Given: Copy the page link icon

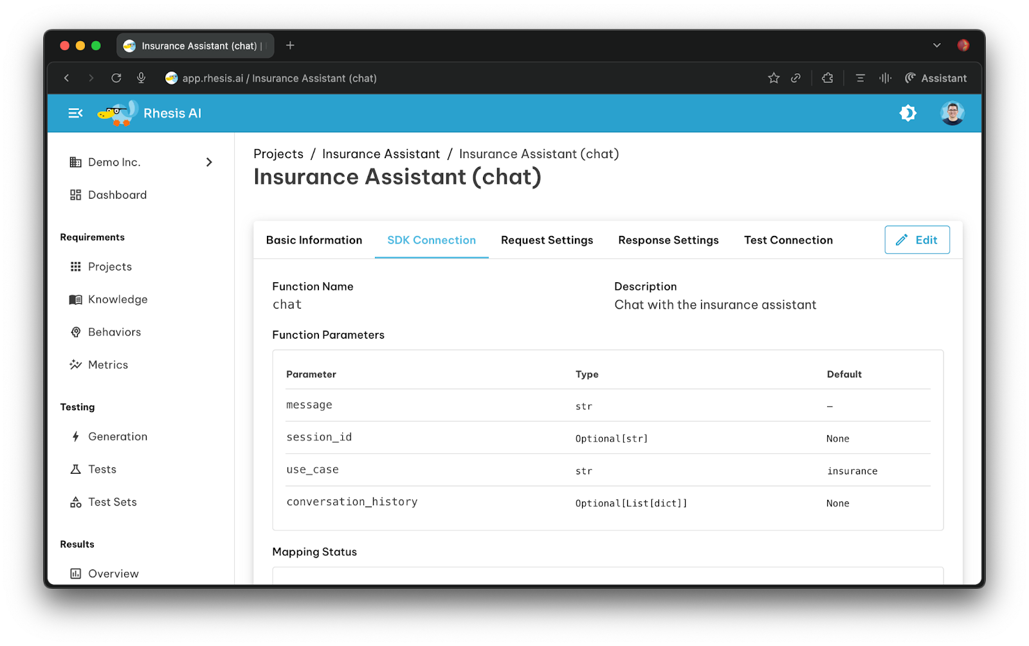Looking at the screenshot, I should point(796,78).
